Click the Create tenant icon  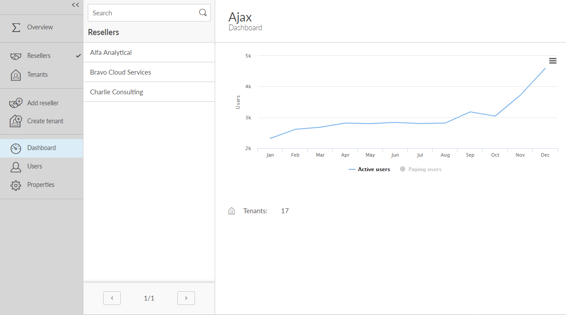pos(16,121)
